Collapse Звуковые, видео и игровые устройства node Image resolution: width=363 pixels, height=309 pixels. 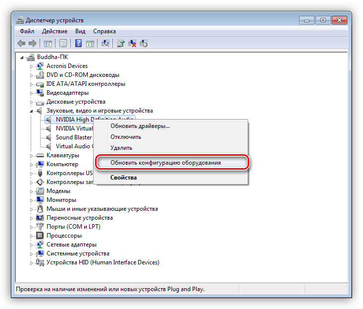click(31, 111)
